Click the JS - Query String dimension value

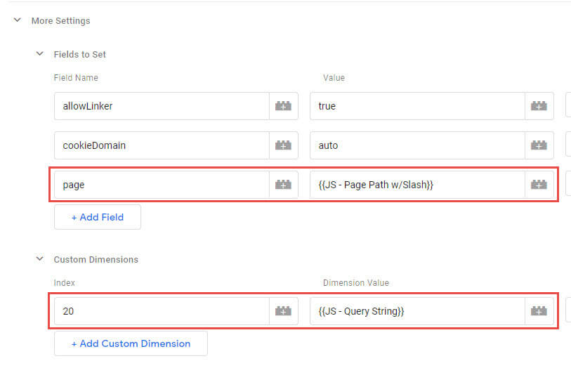pos(417,310)
